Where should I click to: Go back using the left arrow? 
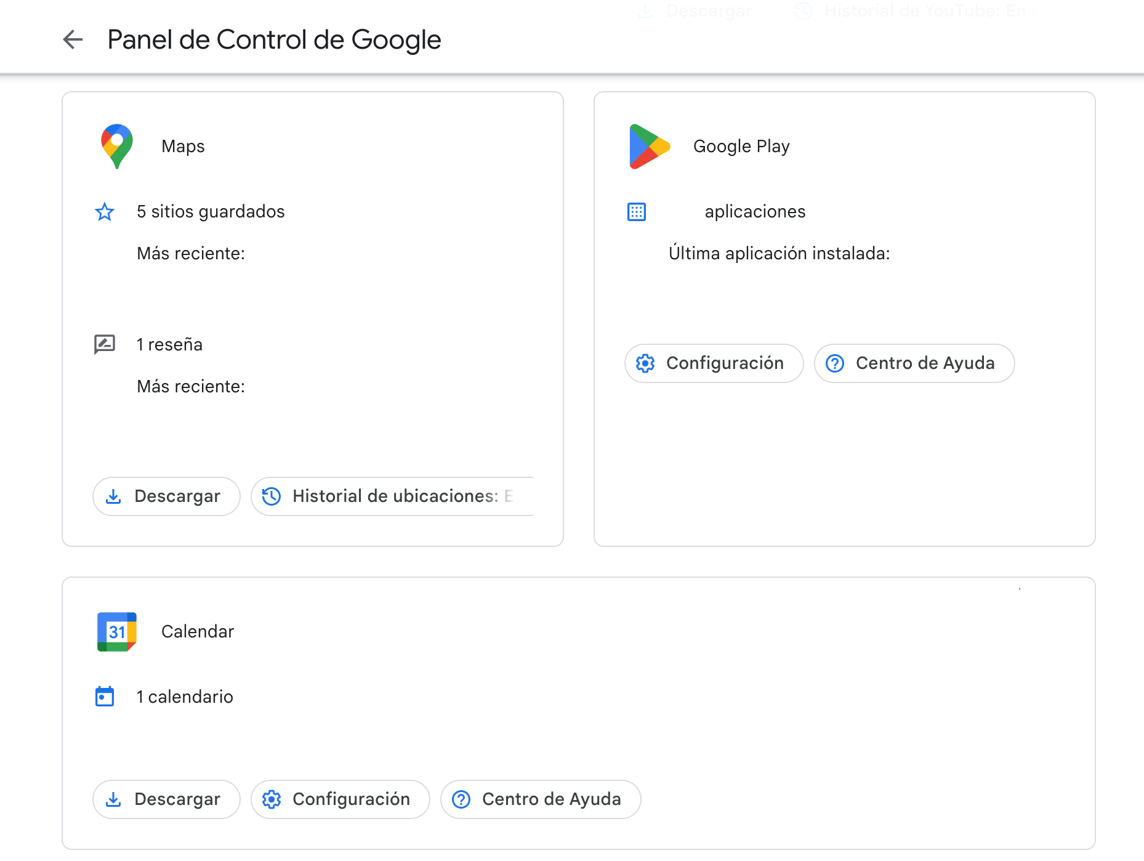tap(73, 39)
